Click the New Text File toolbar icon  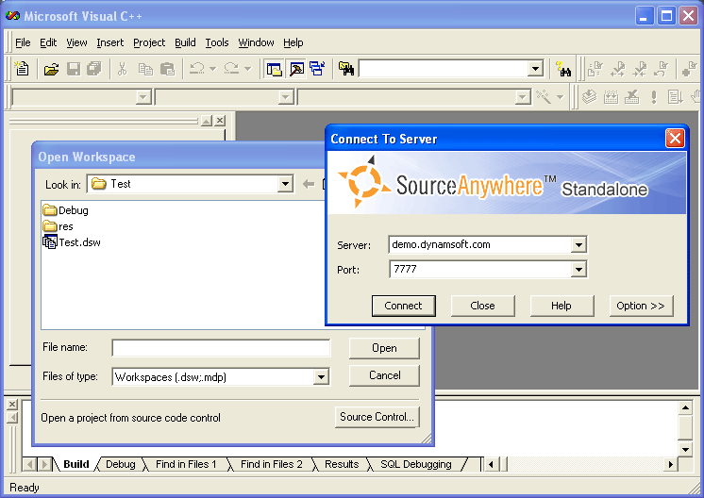(21, 69)
